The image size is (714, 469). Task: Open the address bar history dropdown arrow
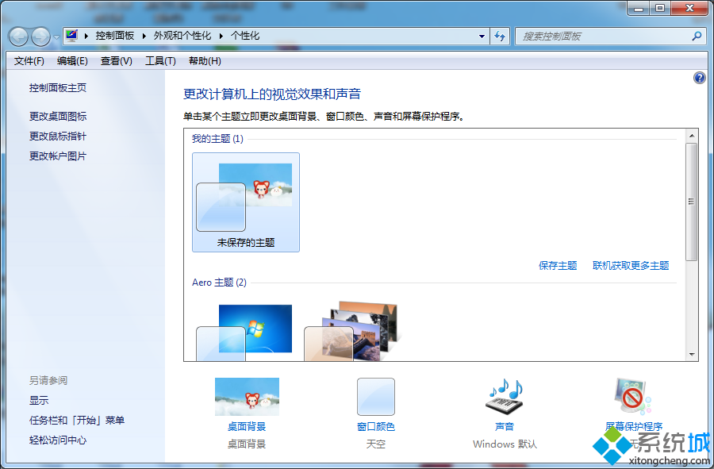pyautogui.click(x=481, y=37)
